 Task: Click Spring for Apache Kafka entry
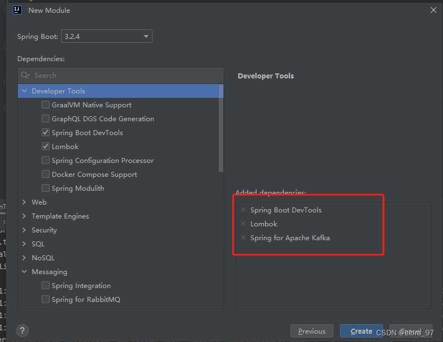coord(290,238)
